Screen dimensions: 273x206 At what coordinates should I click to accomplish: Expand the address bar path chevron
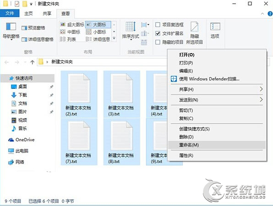click(x=47, y=62)
